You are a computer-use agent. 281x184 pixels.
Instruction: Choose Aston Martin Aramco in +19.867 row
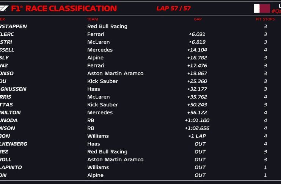pyautogui.click(x=115, y=73)
